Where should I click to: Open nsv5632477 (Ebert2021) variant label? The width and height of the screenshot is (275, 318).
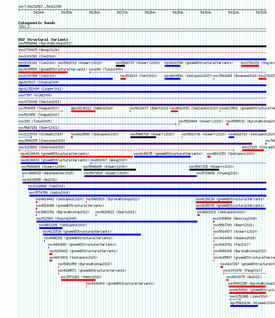coord(150,108)
